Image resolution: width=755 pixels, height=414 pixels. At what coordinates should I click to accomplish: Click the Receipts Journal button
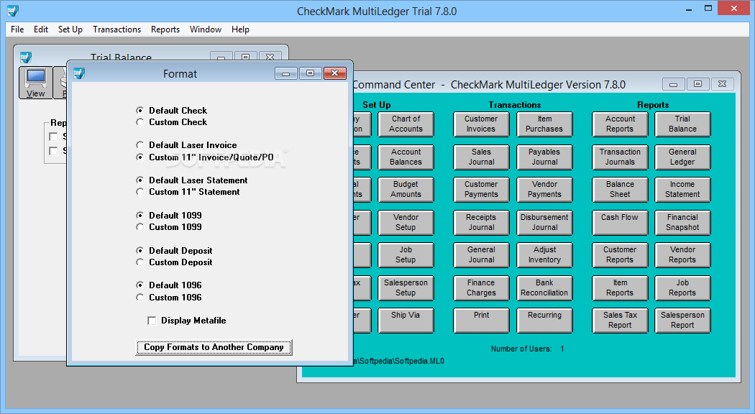[x=481, y=222]
